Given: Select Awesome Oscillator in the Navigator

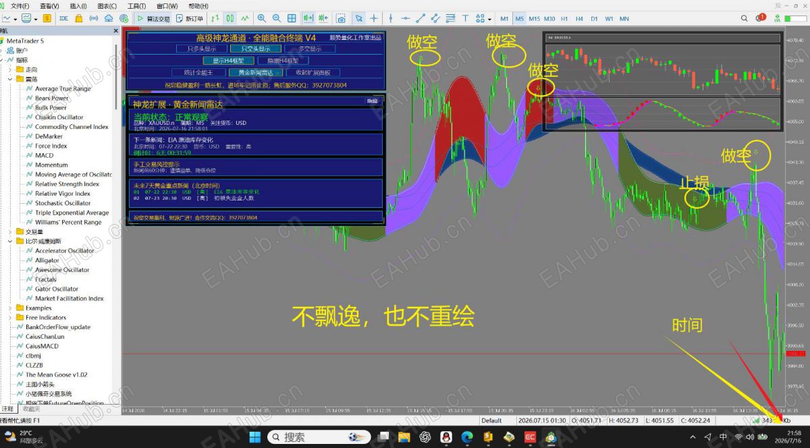Looking at the screenshot, I should click(62, 270).
